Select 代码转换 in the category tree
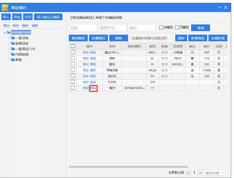The height and width of the screenshot is (178, 234). (22, 54)
